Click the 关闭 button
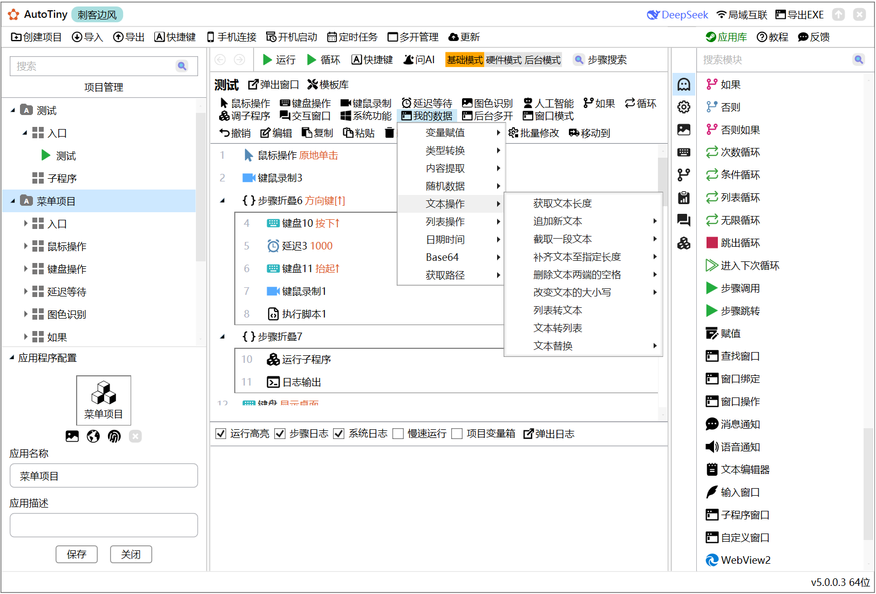 pyautogui.click(x=131, y=554)
